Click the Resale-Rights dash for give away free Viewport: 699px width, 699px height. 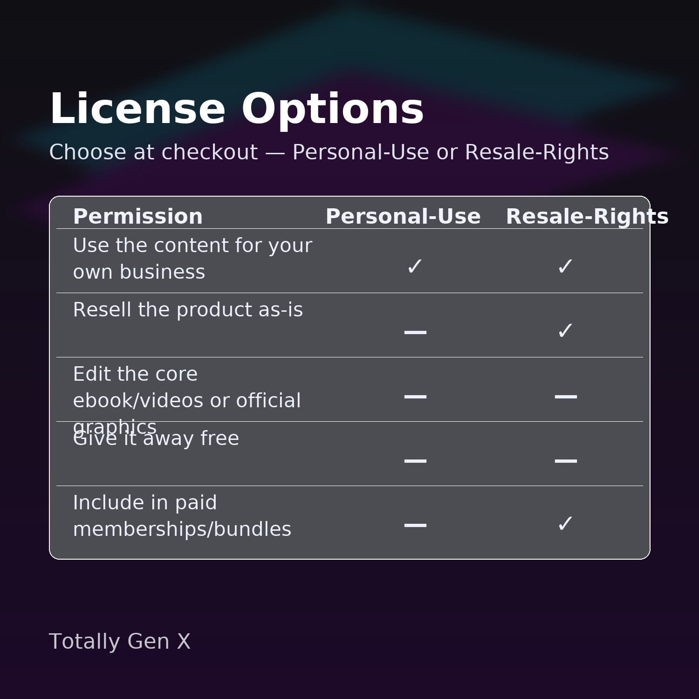(x=565, y=461)
